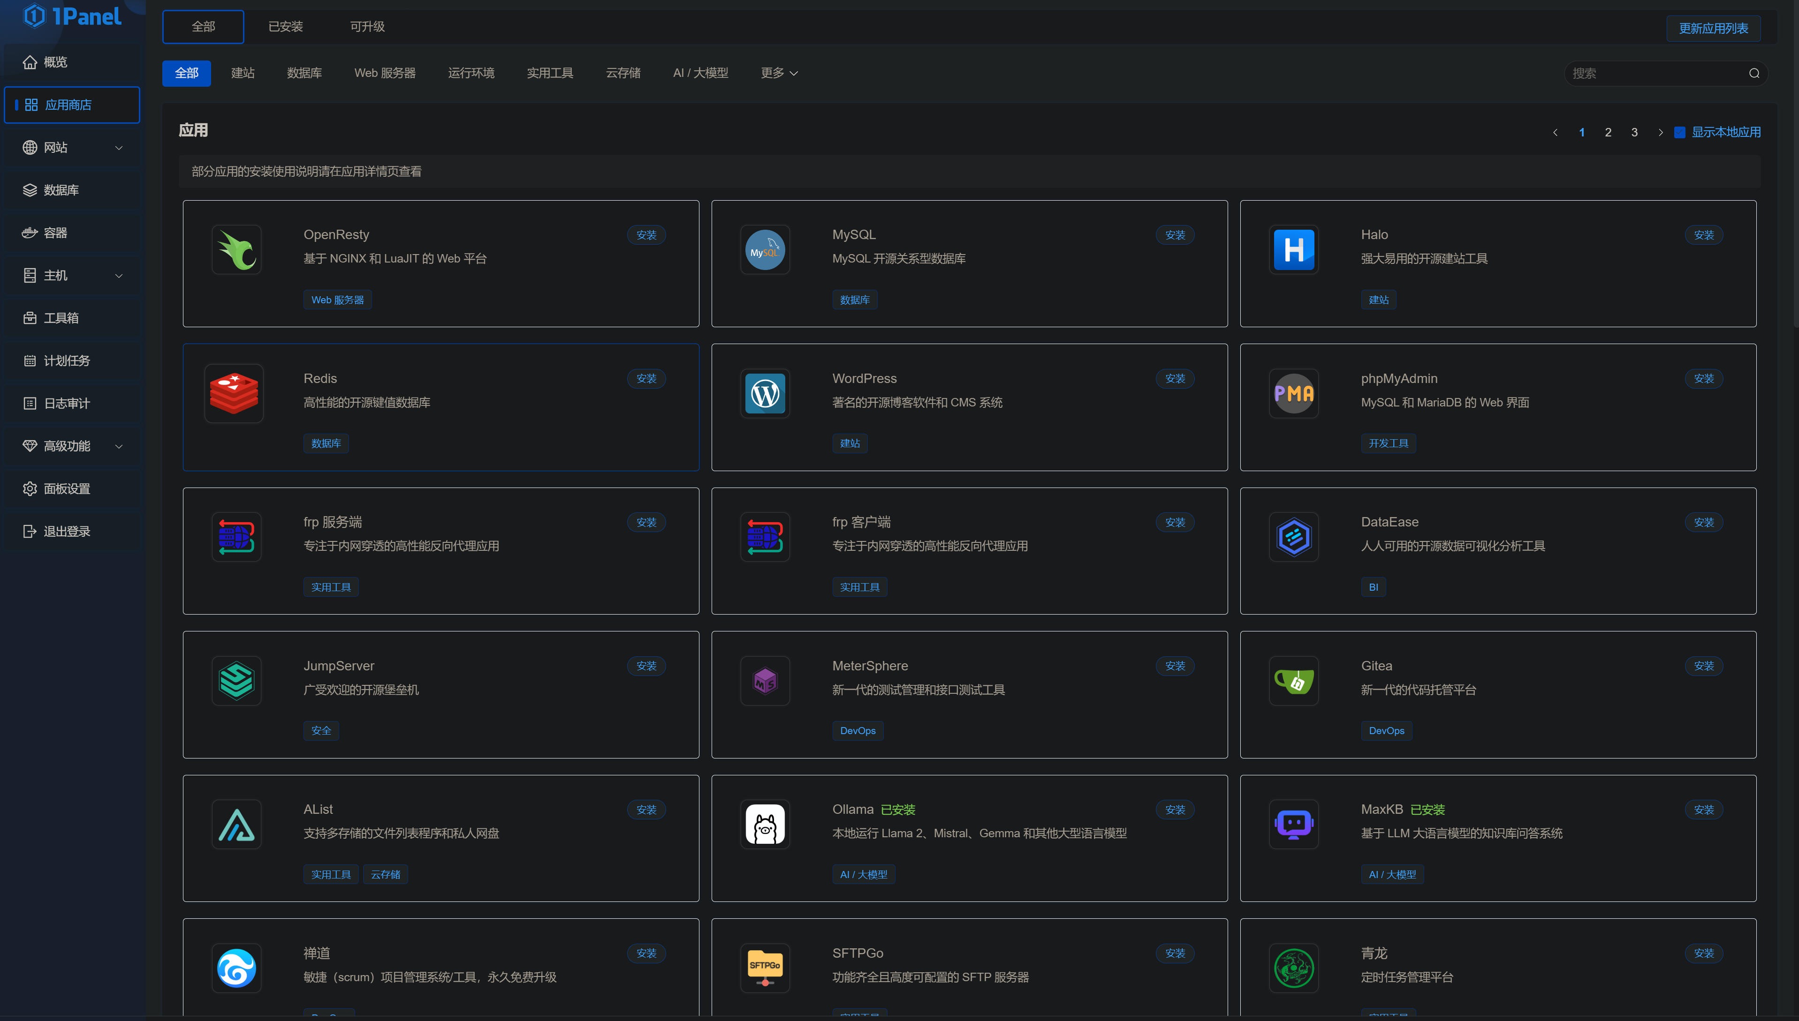Viewport: 1799px width, 1021px height.
Task: Go to next page arrow
Action: [x=1660, y=133]
